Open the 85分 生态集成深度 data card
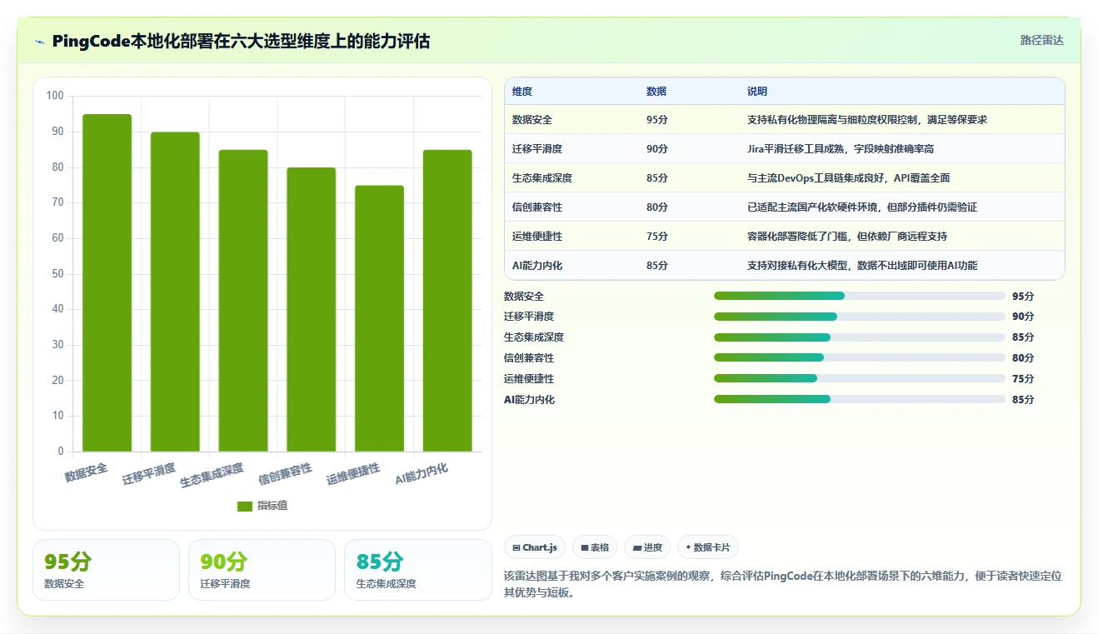 tap(417, 570)
